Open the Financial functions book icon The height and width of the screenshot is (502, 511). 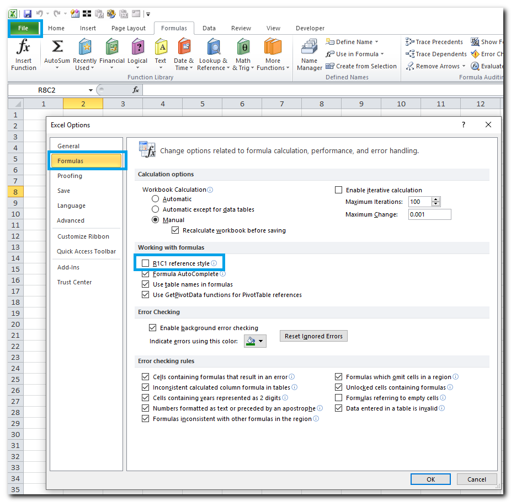point(112,47)
